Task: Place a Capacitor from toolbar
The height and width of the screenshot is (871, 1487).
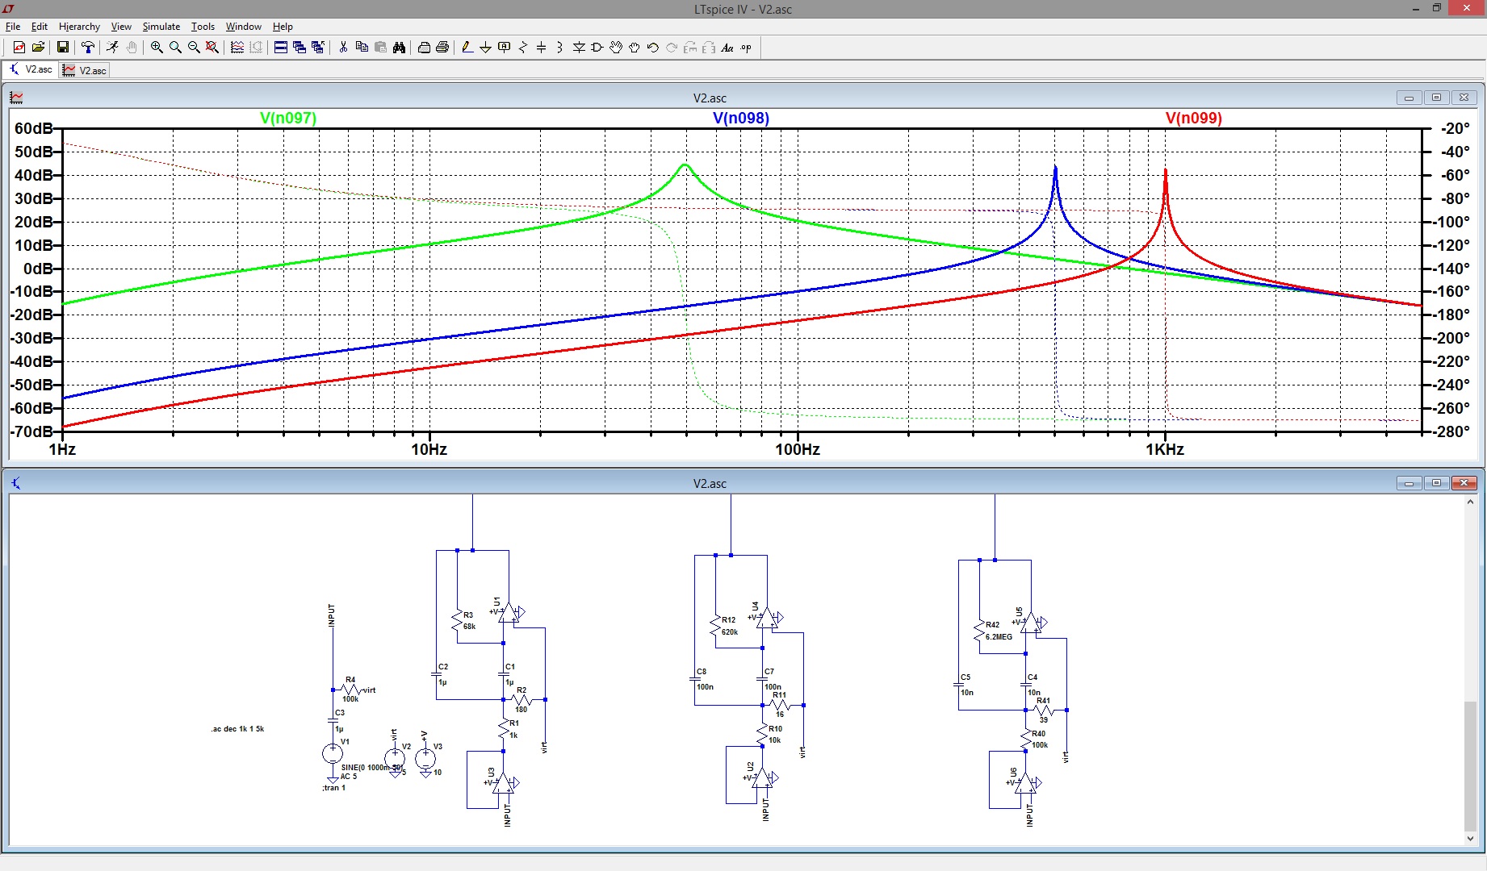Action: [542, 48]
